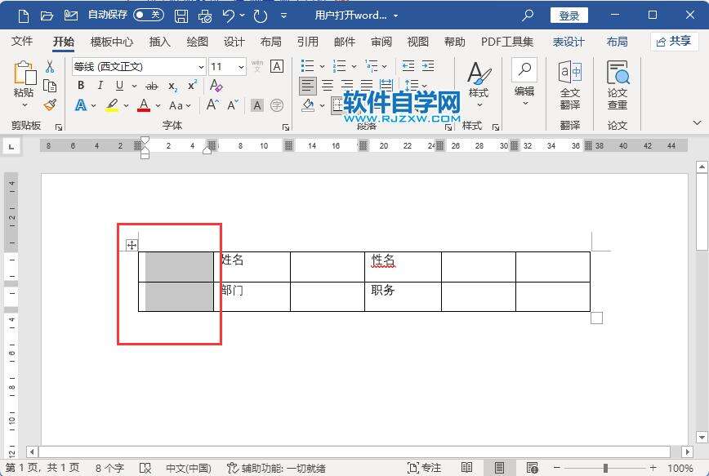Open the font size dropdown

[241, 67]
